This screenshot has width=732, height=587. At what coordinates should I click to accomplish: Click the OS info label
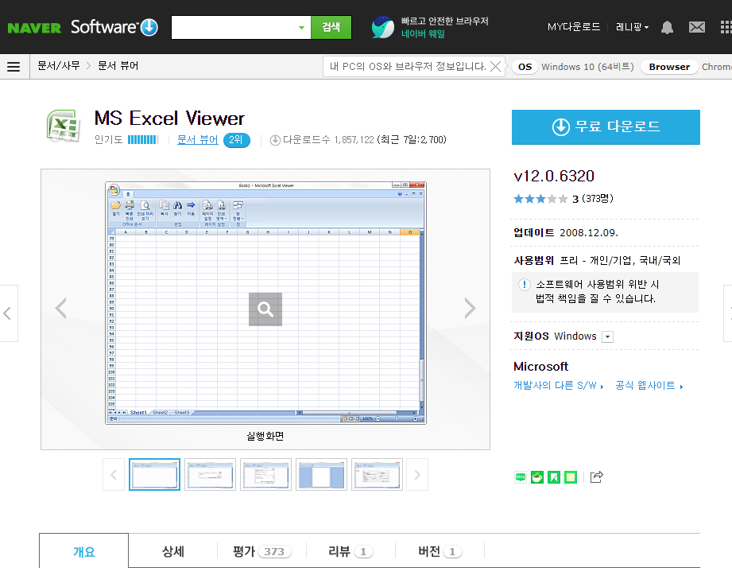click(525, 67)
